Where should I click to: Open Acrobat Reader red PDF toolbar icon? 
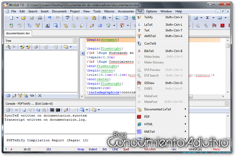click(x=222, y=26)
